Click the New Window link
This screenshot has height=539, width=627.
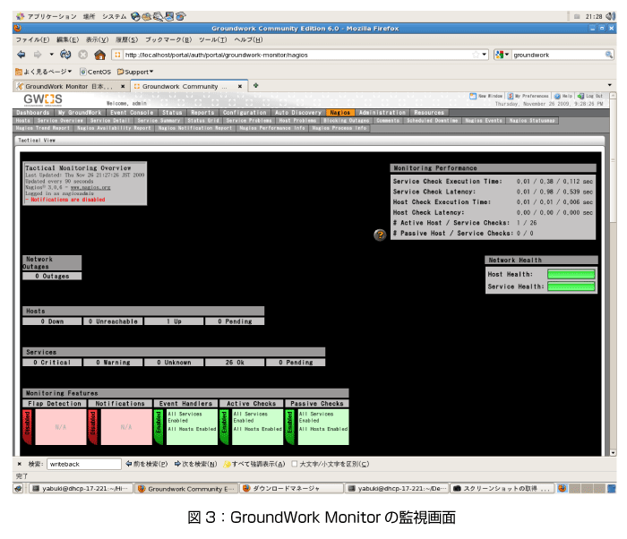point(485,96)
